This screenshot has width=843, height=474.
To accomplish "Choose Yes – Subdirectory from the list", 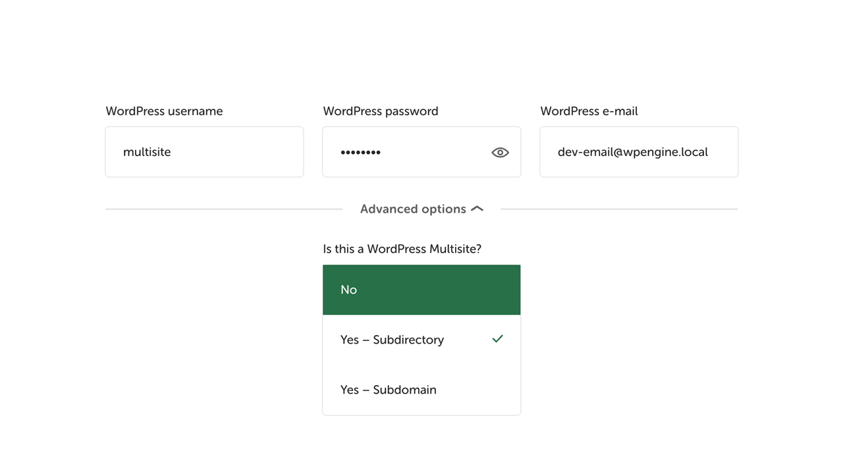I will click(x=393, y=340).
